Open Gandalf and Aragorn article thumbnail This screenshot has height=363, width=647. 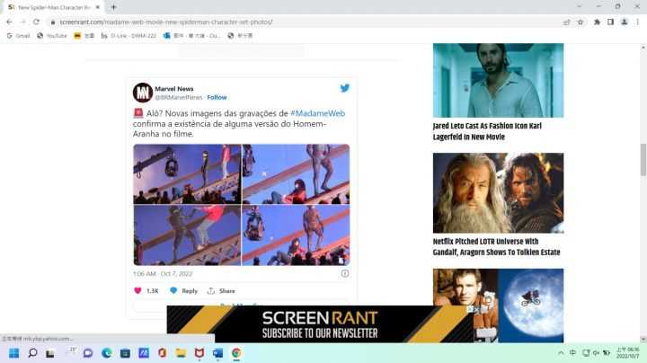point(498,193)
